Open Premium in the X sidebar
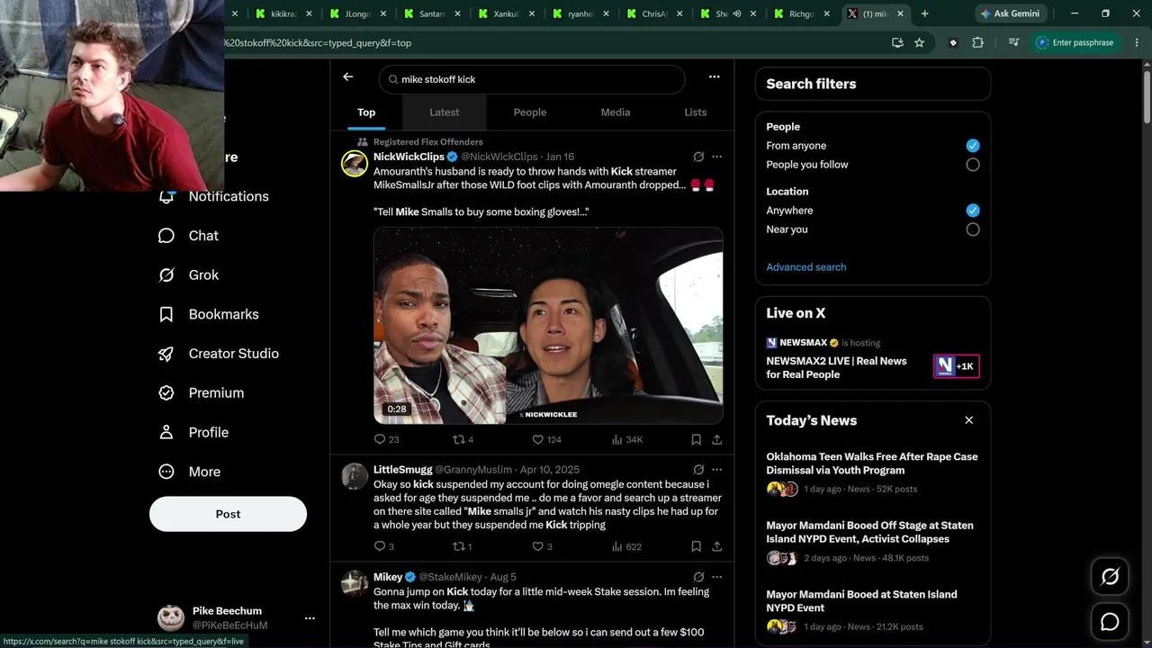 click(x=202, y=393)
